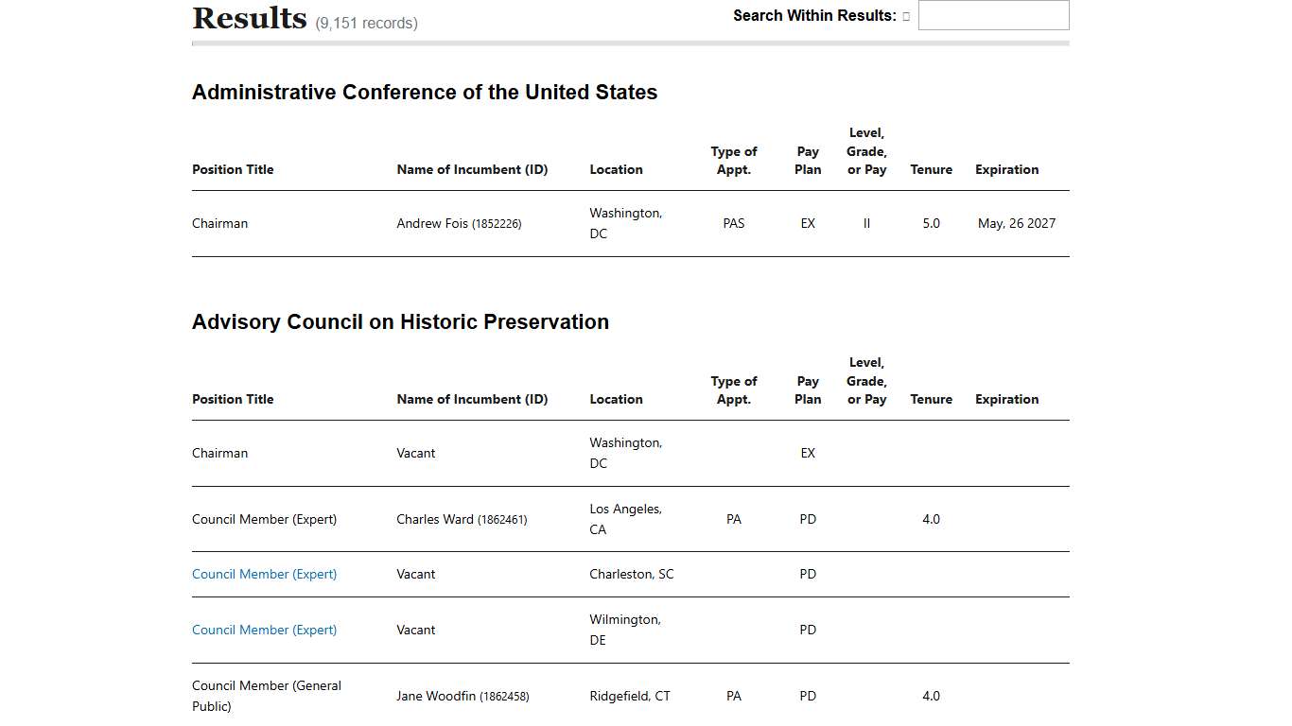Viewport: 1292px width, 726px height.
Task: Click the Advisory Council on Historic Preservation heading
Action: [400, 321]
